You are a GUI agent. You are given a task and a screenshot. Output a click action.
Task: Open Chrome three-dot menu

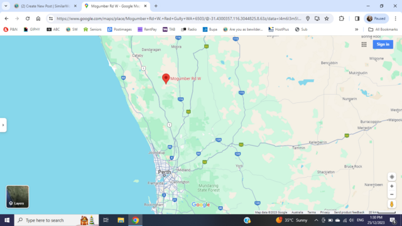point(395,18)
